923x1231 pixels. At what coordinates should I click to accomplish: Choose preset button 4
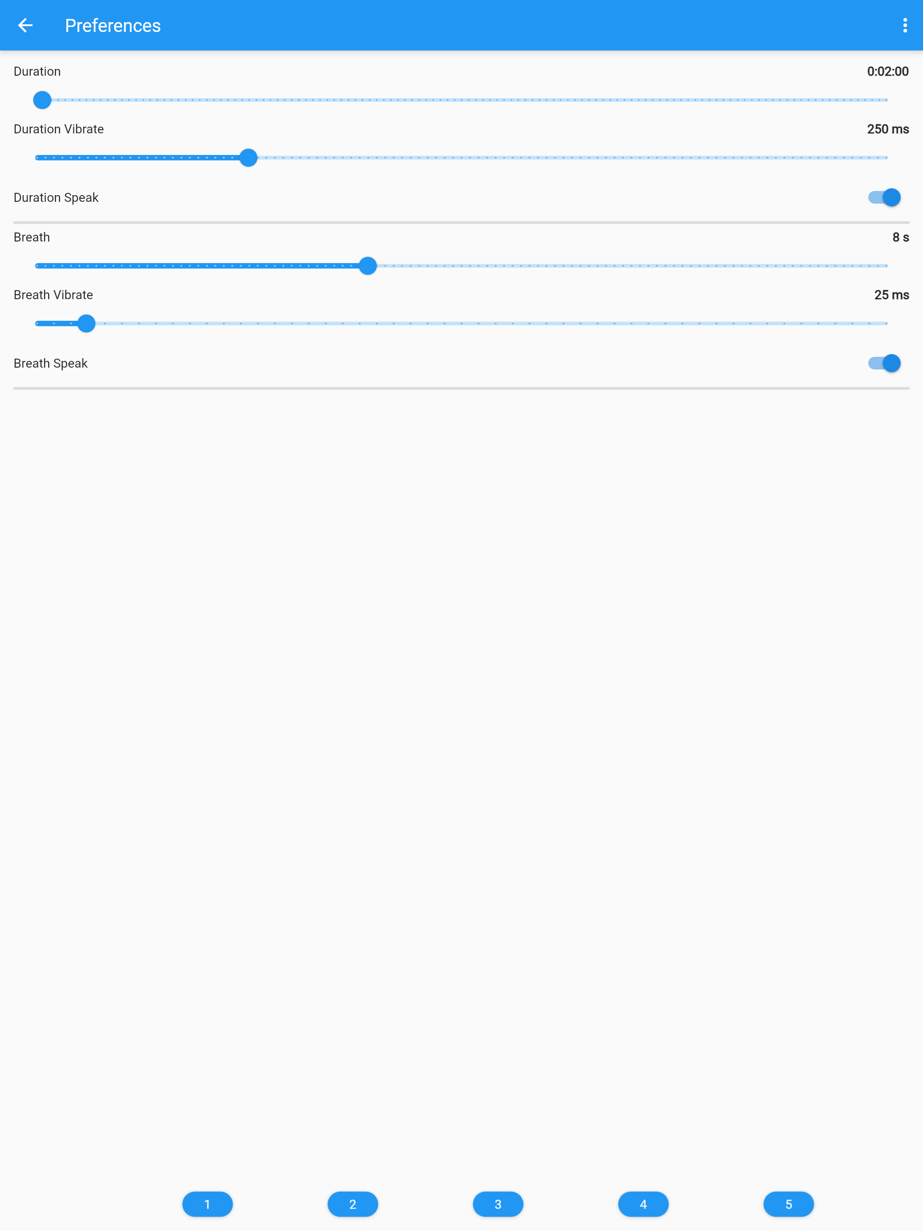coord(643,1204)
